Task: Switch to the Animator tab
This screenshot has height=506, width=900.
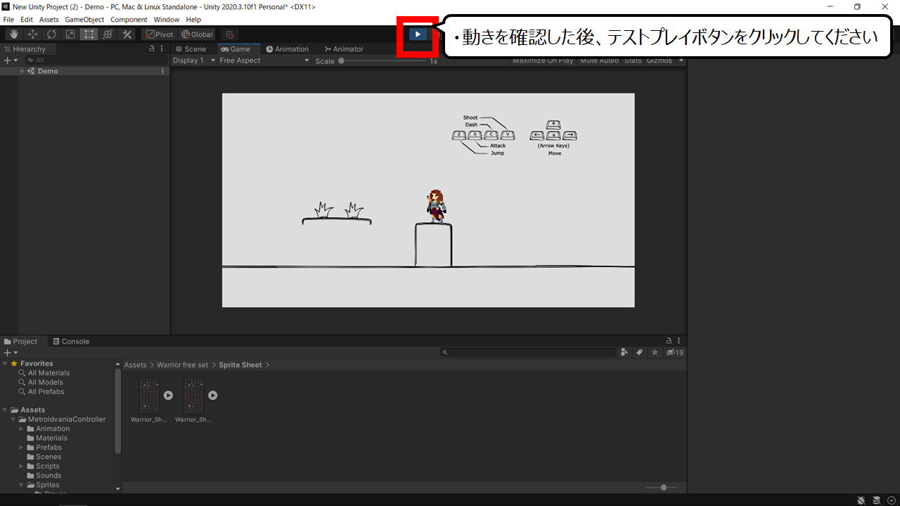Action: point(344,49)
